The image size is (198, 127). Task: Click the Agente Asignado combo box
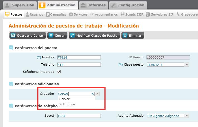(x=165, y=116)
